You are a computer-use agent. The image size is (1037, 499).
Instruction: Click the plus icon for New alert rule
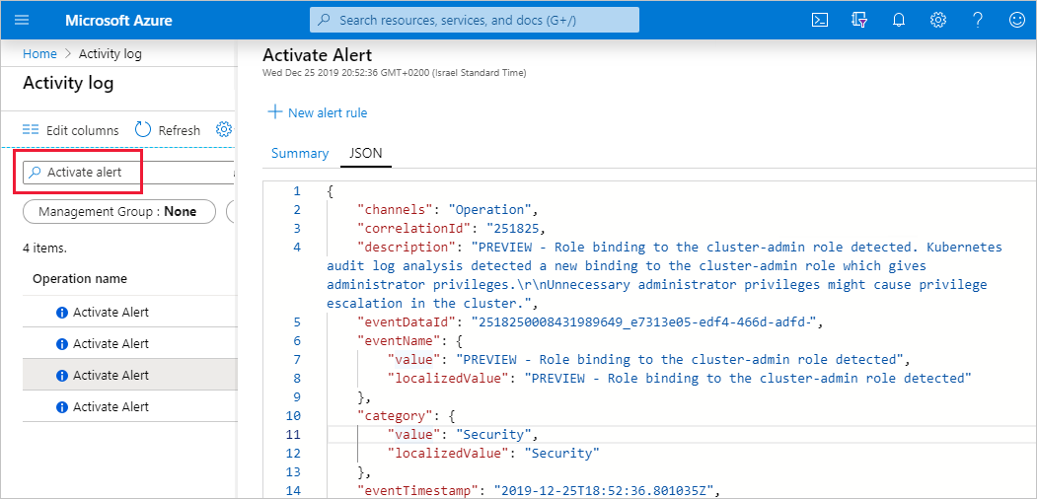[x=274, y=111]
